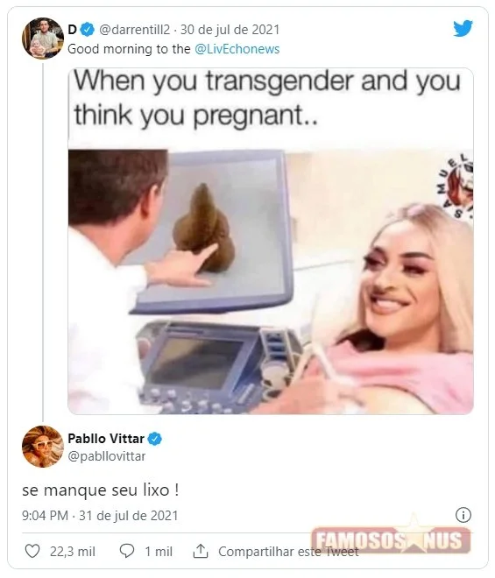The width and height of the screenshot is (495, 578).
Task: Click the Twitter bird logo
Action: tap(463, 28)
